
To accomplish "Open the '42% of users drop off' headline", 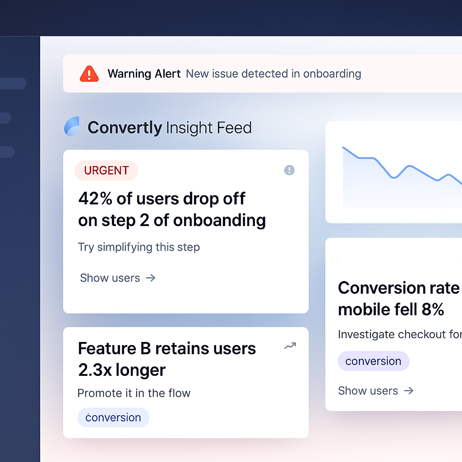I will pyautogui.click(x=172, y=209).
